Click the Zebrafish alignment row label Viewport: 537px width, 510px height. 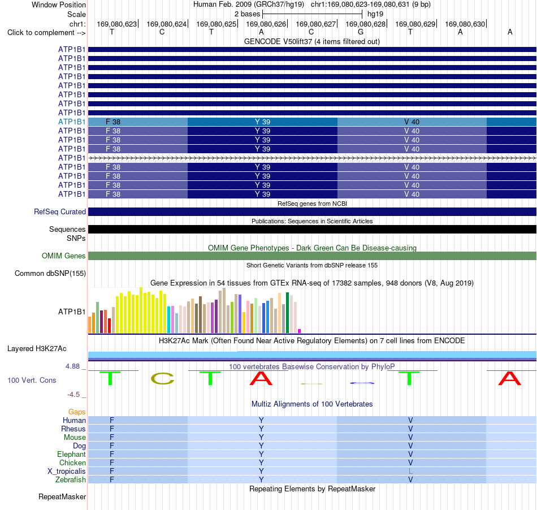click(71, 479)
